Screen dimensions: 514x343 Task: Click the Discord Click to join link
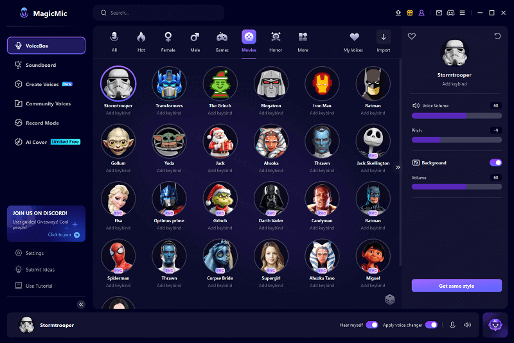point(64,235)
